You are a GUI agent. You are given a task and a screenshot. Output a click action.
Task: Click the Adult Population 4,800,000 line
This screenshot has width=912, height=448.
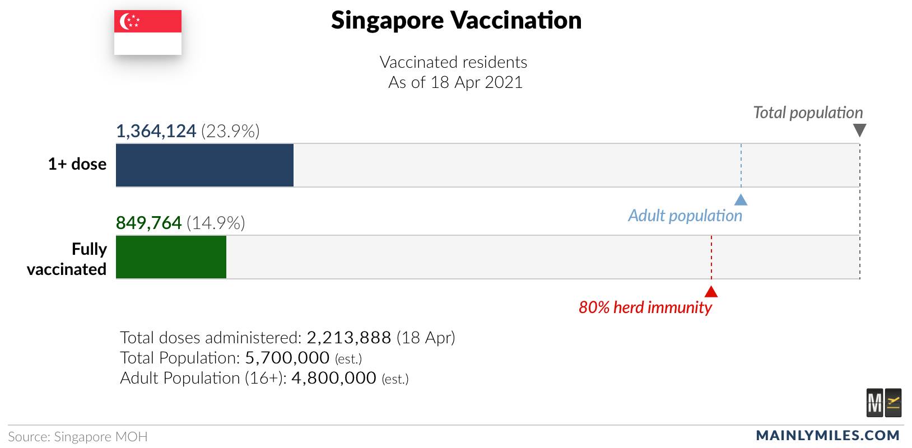264,378
